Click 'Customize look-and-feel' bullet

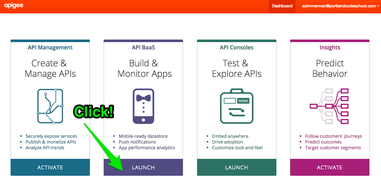pyautogui.click(x=237, y=148)
